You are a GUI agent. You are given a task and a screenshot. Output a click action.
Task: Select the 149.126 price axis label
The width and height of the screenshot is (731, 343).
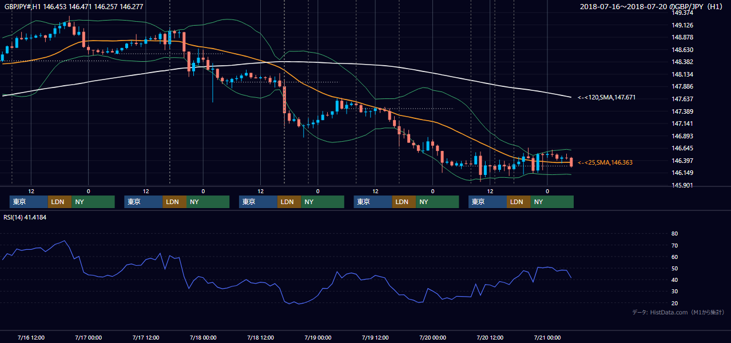[x=683, y=25]
